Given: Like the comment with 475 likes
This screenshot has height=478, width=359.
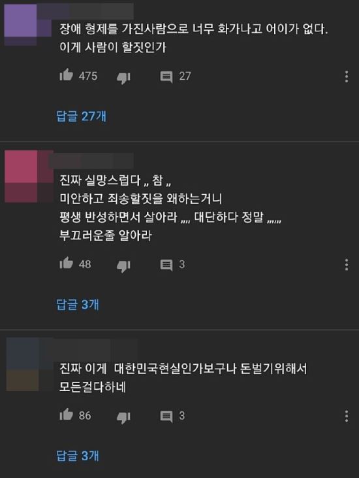Looking at the screenshot, I should click(67, 75).
